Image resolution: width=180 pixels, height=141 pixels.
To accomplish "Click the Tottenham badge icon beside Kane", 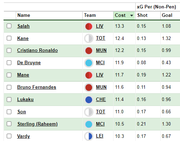I will tap(89, 39).
